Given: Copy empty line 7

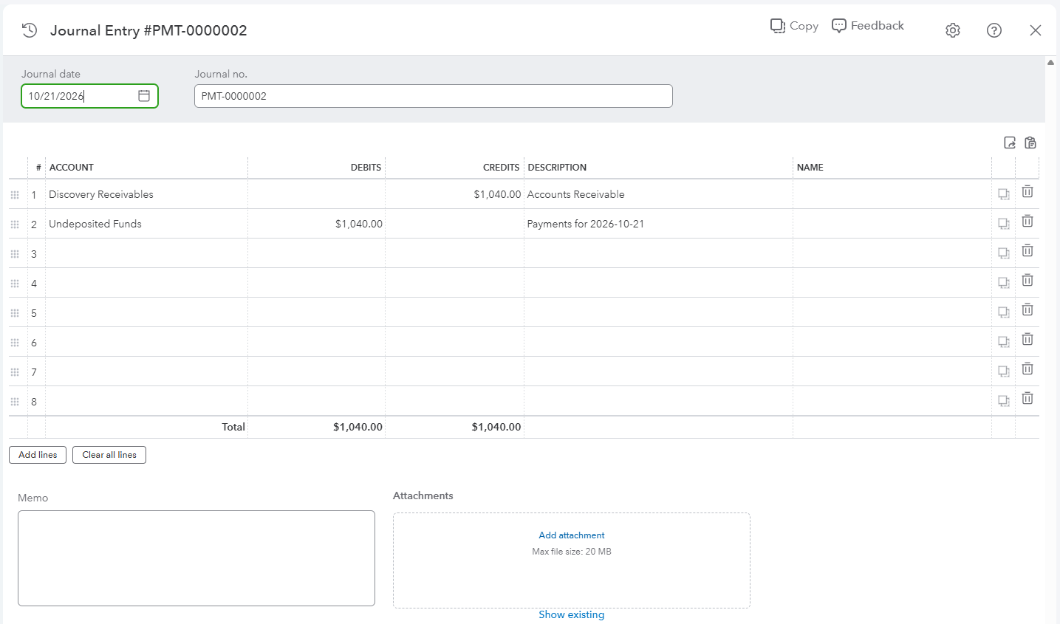Looking at the screenshot, I should [x=1004, y=371].
